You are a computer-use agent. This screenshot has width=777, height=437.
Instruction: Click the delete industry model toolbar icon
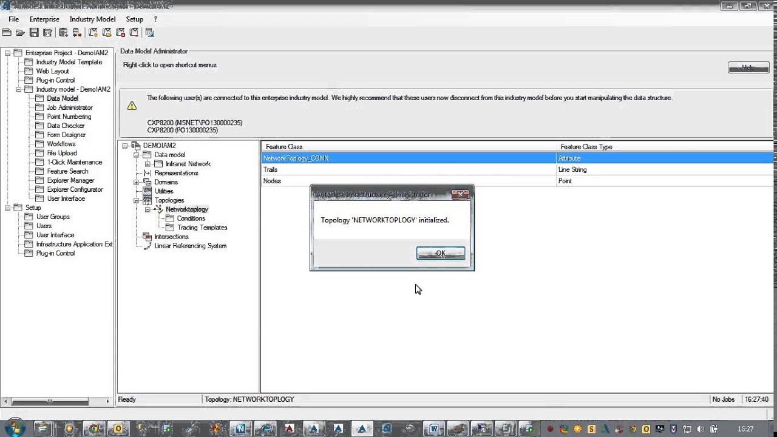(120, 33)
